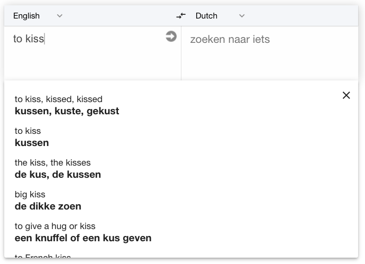Click the 'big kiss' English phrase
Viewport: 365px width, 264px height.
pyautogui.click(x=30, y=194)
